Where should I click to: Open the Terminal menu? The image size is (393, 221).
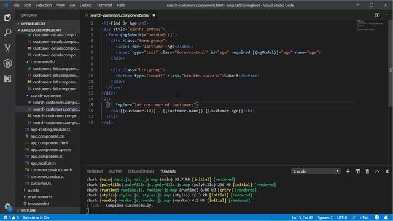[104, 5]
